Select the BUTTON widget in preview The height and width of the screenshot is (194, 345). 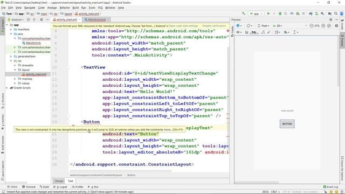click(287, 124)
